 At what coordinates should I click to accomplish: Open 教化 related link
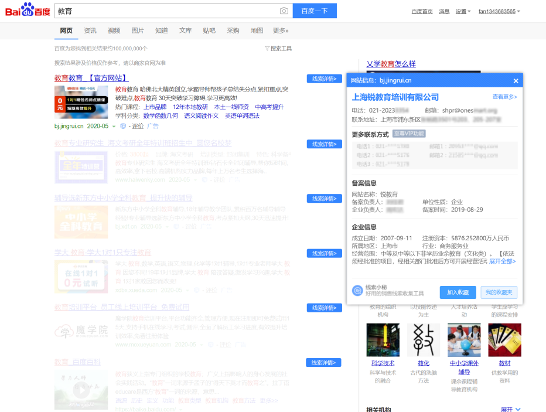[x=424, y=363]
